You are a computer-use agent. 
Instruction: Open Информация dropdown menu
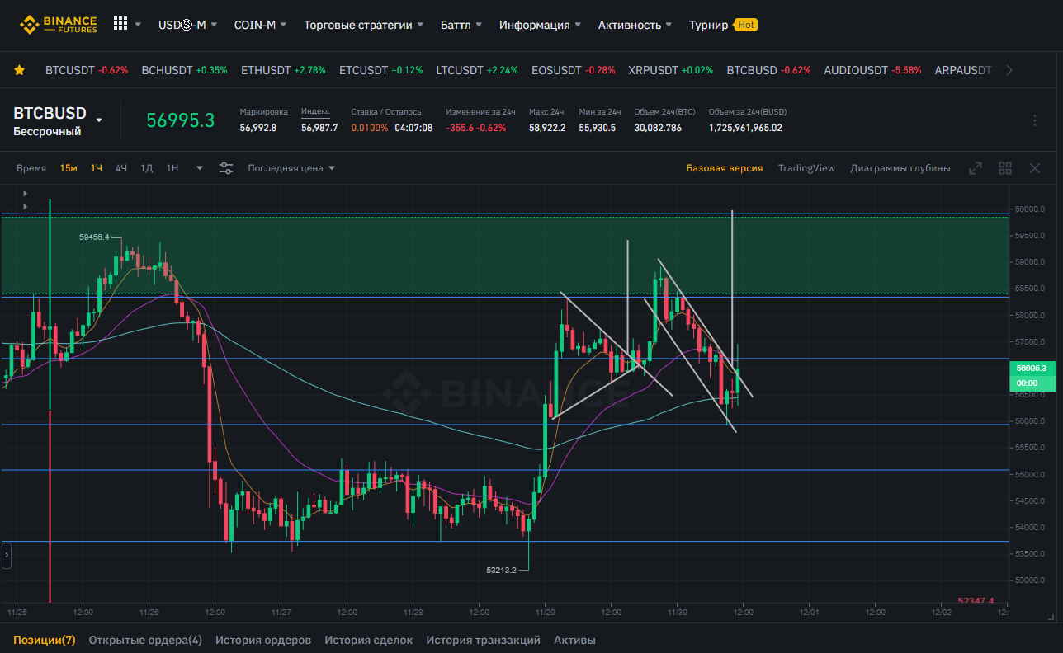pos(540,25)
